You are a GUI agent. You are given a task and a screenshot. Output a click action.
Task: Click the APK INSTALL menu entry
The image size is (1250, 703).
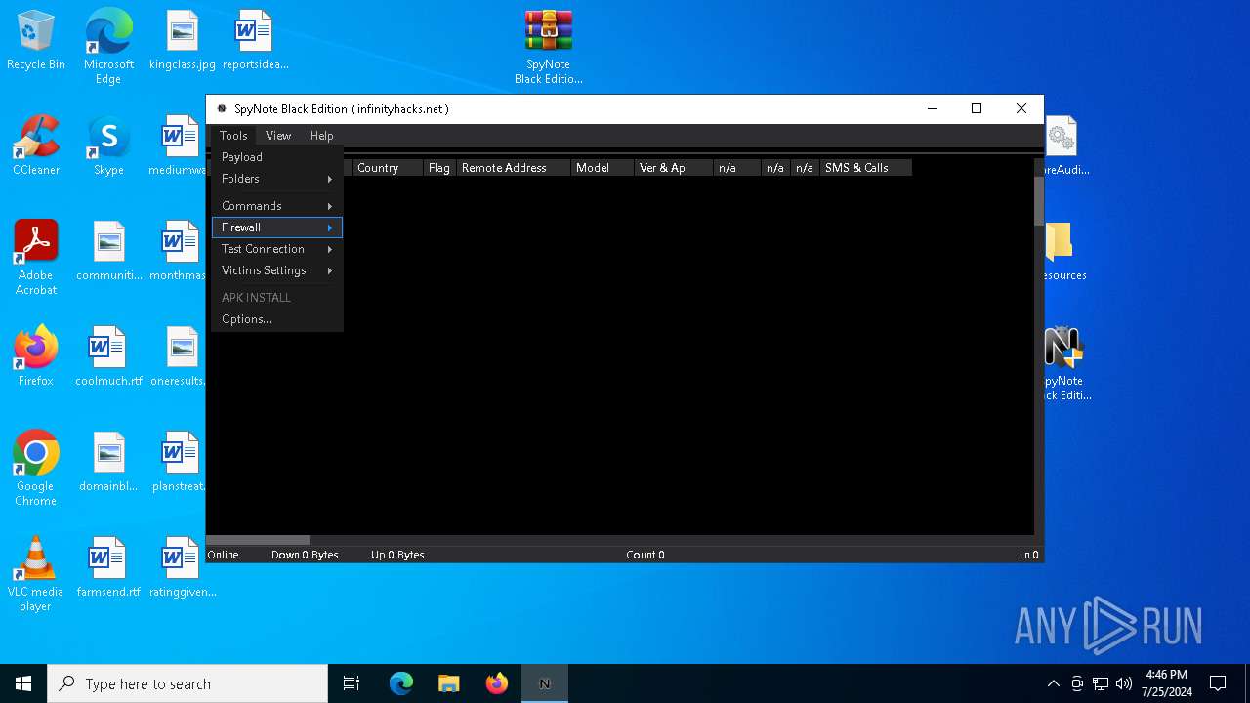[277, 298]
